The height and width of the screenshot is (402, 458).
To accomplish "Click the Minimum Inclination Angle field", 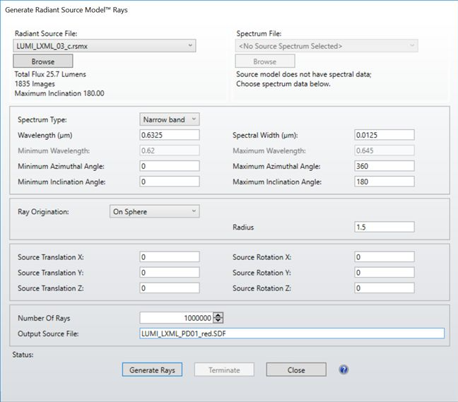I will click(170, 182).
